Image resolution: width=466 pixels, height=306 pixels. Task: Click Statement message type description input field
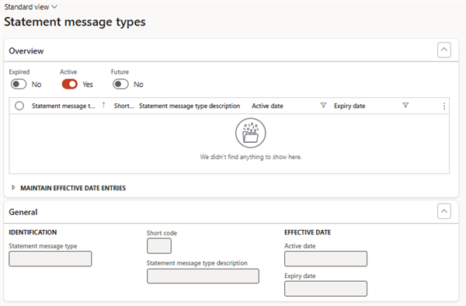[203, 276]
